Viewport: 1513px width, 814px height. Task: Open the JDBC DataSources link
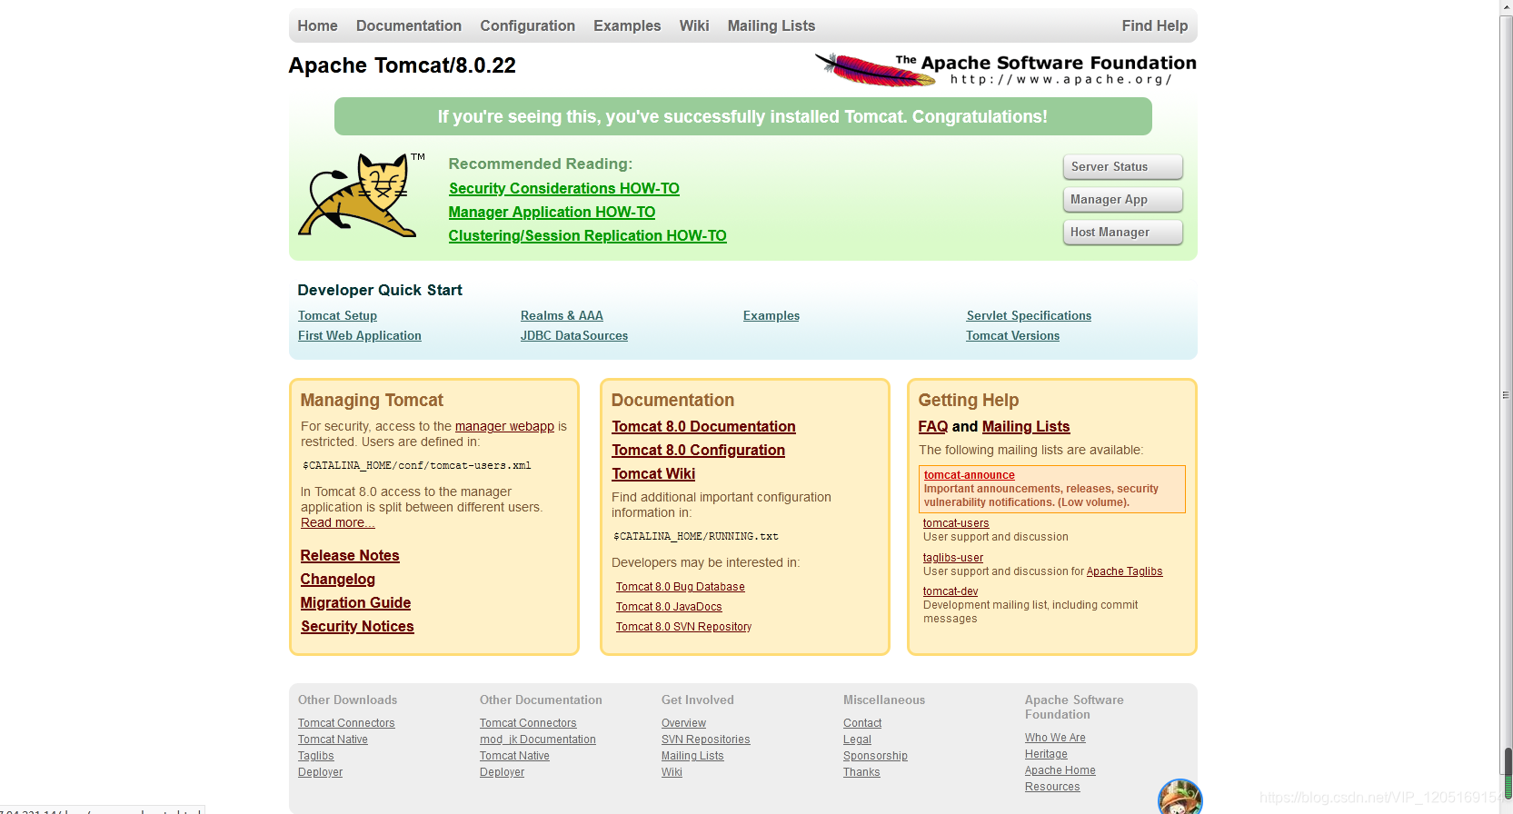click(x=574, y=335)
